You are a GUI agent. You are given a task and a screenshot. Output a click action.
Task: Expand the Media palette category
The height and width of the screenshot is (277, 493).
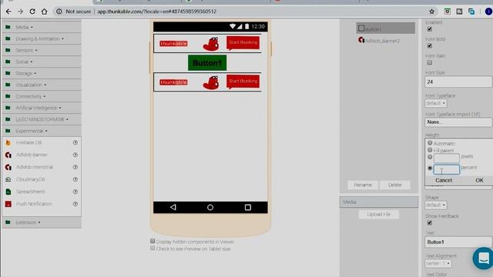click(42, 28)
